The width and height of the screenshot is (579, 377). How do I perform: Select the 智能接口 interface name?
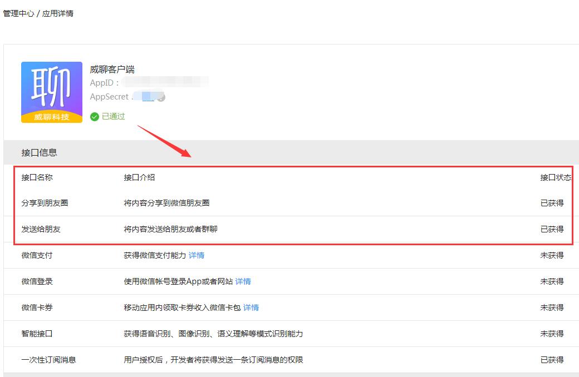[37, 334]
